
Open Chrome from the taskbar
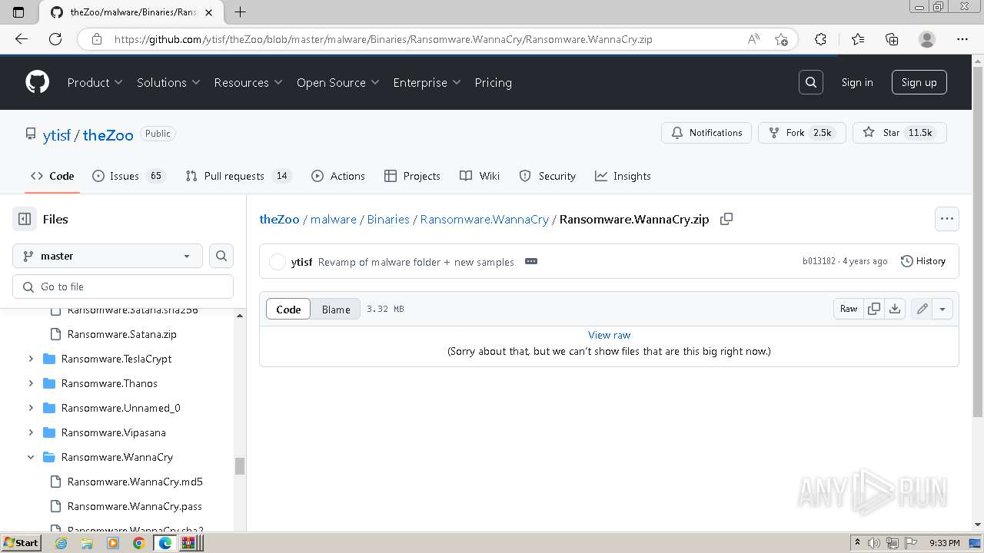tap(138, 543)
